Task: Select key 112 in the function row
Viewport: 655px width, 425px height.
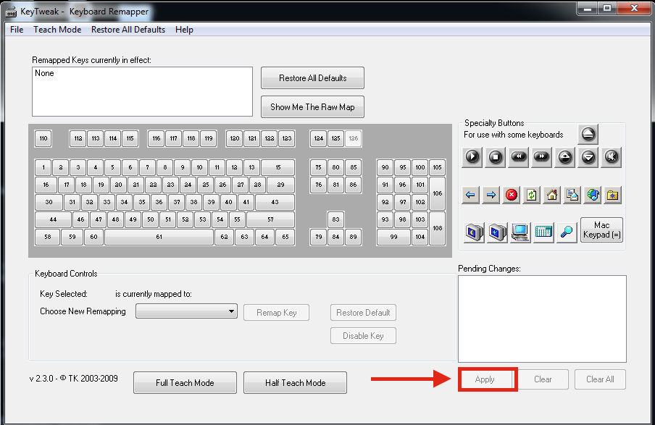Action: (78, 138)
